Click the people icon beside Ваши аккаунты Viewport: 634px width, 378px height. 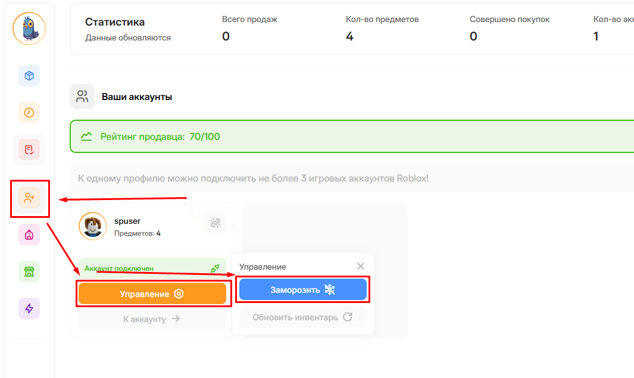(x=82, y=96)
